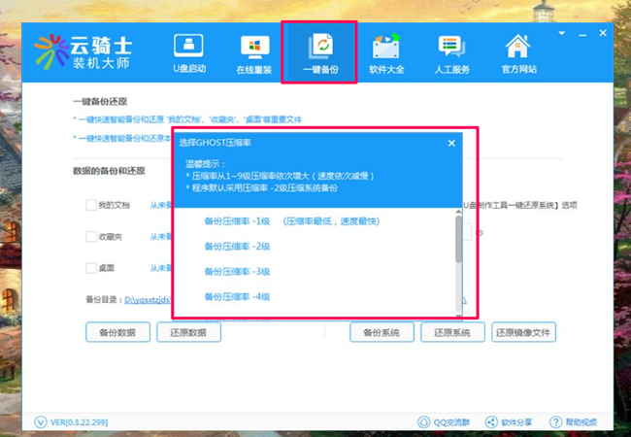This screenshot has width=631, height=437.
Task: Open the 备份目录 path link
Action: (148, 300)
